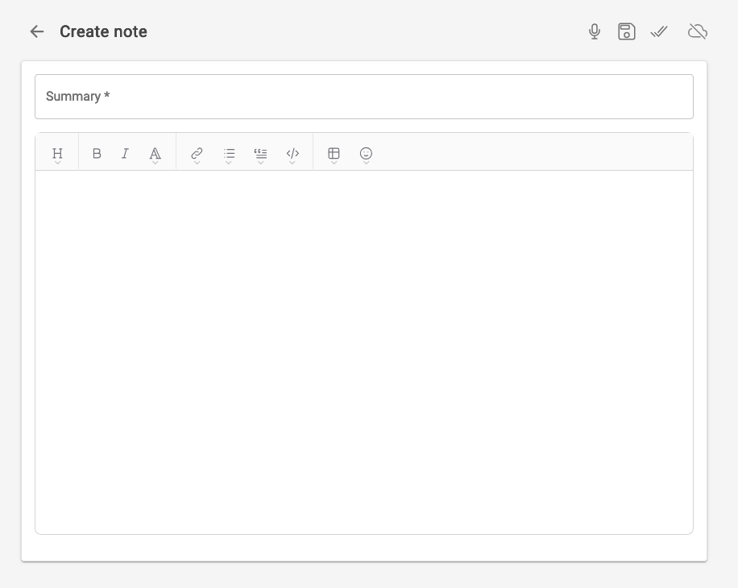The image size is (738, 588).
Task: Focus the Summary input field
Action: pyautogui.click(x=364, y=97)
